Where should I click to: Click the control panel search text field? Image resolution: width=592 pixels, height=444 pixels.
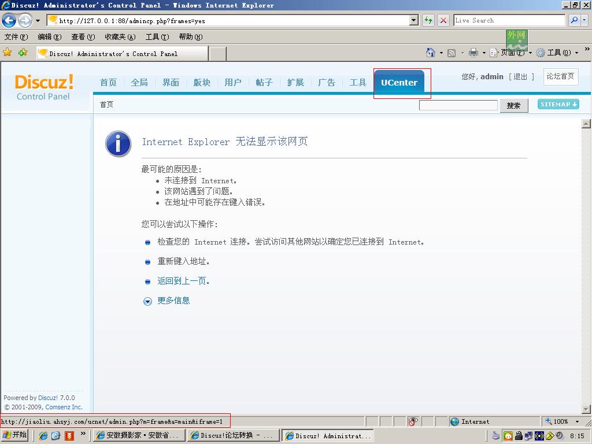coord(458,105)
